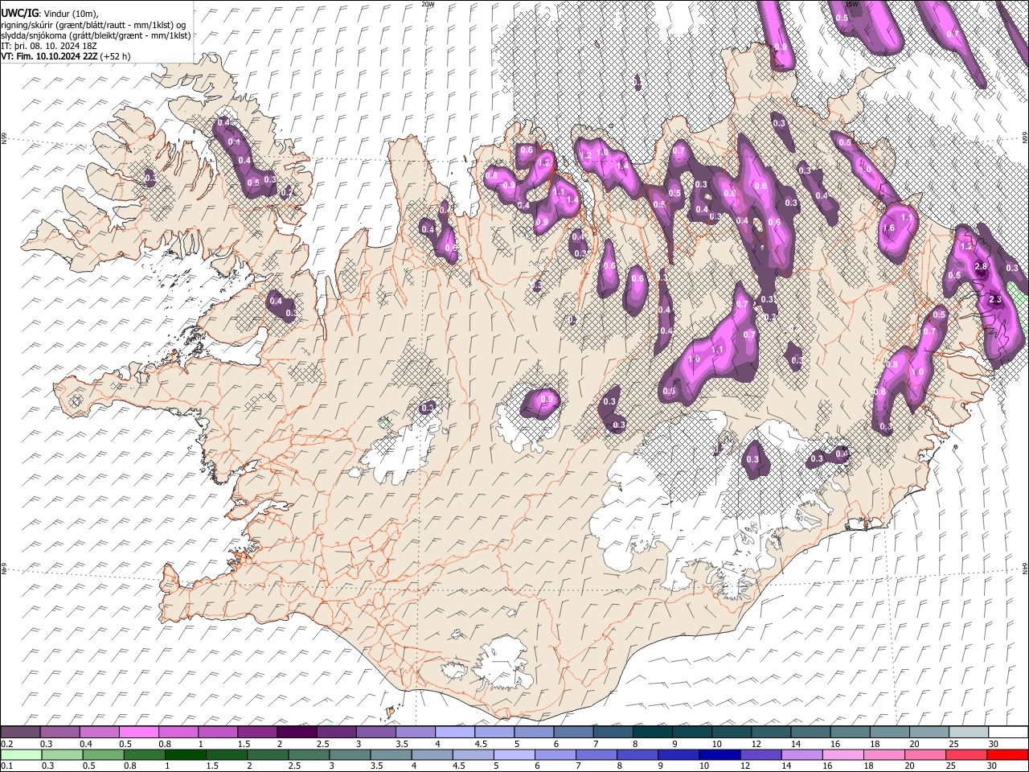This screenshot has width=1029, height=772.
Task: Click the 'IT: þri. 08. 10. 2024 18Z' line
Action: (x=49, y=46)
